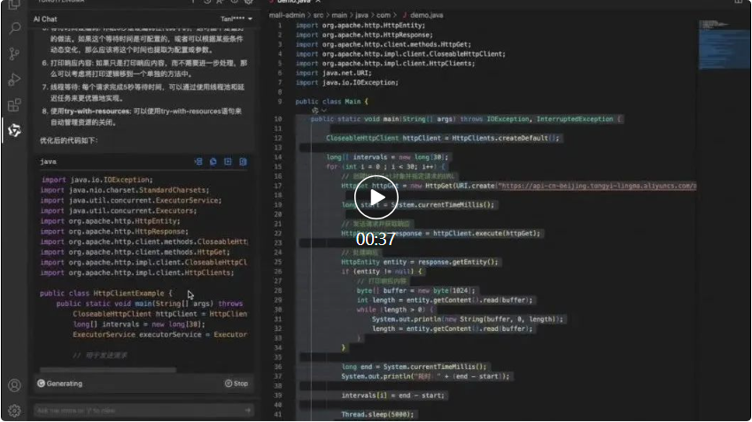Click the send arrow in the chat input

pyautogui.click(x=247, y=410)
